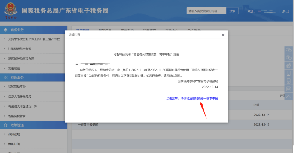Viewport: 294px width, 153px height.
Task: Click the cube icon beside 套餐业务
Action: [6, 30]
